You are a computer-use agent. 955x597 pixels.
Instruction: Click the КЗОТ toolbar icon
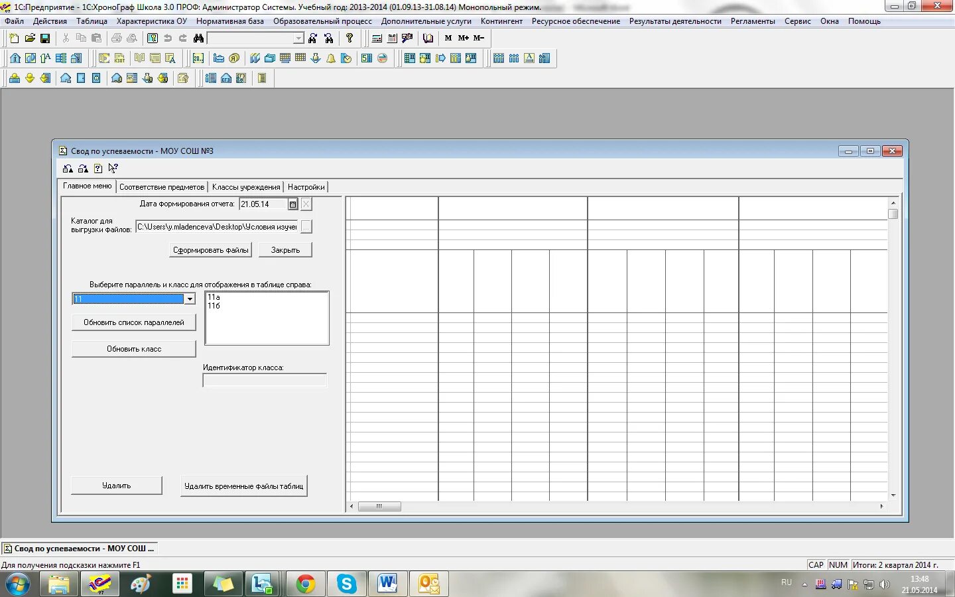(119, 58)
